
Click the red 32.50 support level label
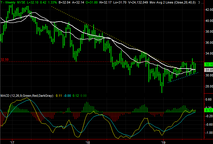click(x=4, y=59)
